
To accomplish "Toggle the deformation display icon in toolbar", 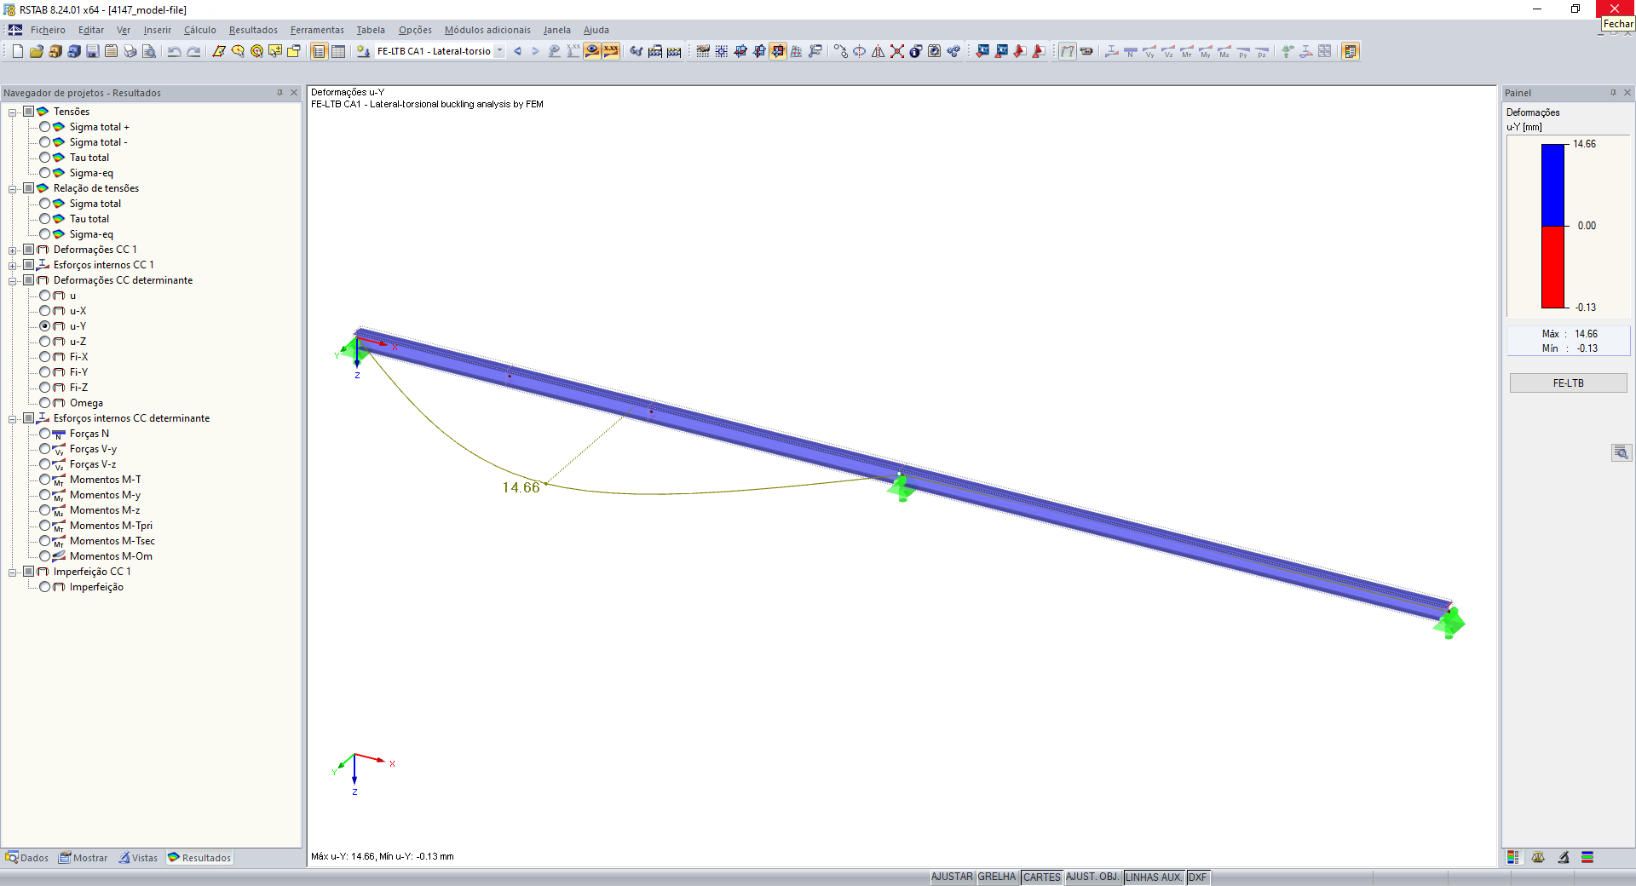I will pos(1068,51).
